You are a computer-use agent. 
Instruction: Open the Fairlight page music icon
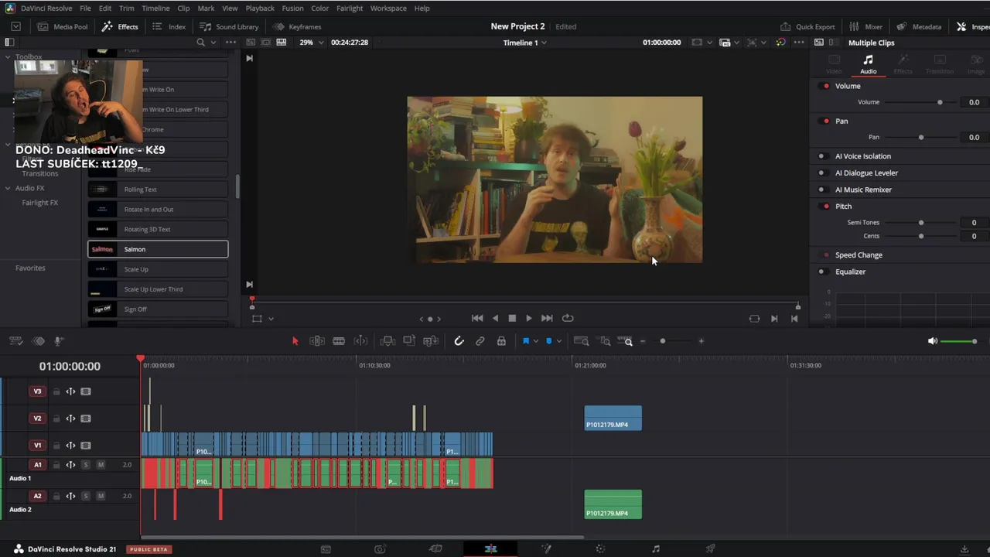tap(656, 549)
